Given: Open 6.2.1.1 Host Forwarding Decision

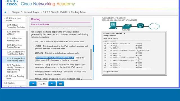Looking at the screenshot, I should [15, 26].
